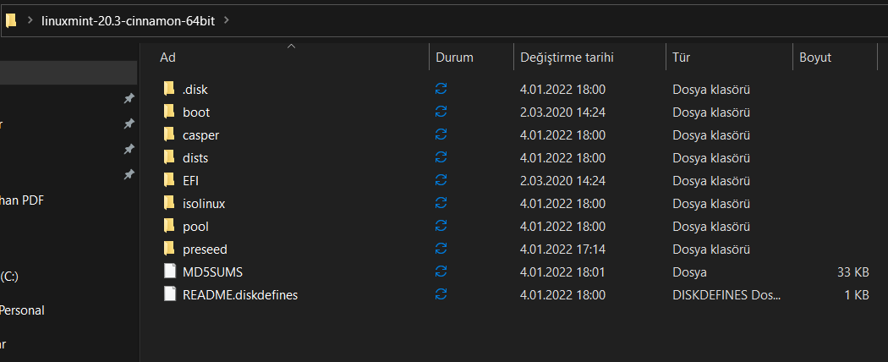Image resolution: width=888 pixels, height=362 pixels.
Task: Click sync status icon for preseed
Action: [441, 249]
